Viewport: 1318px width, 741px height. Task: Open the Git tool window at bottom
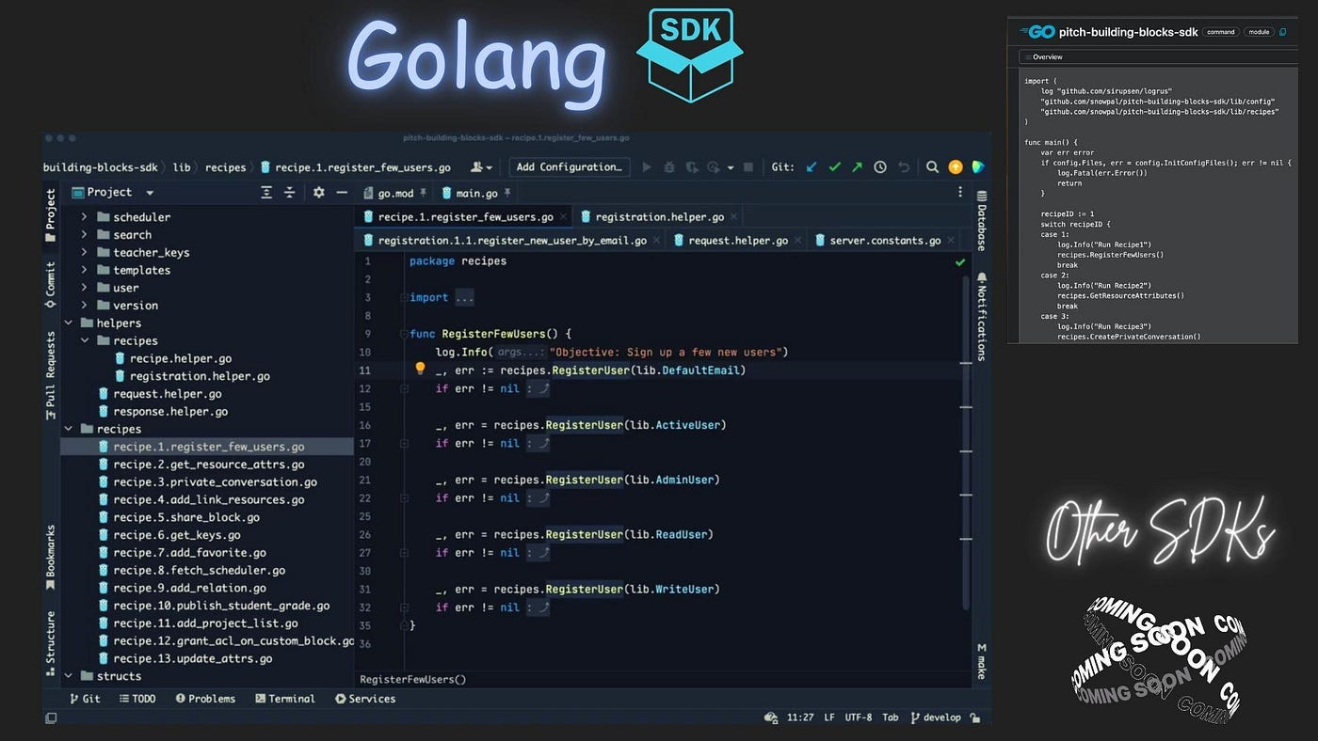click(x=84, y=699)
